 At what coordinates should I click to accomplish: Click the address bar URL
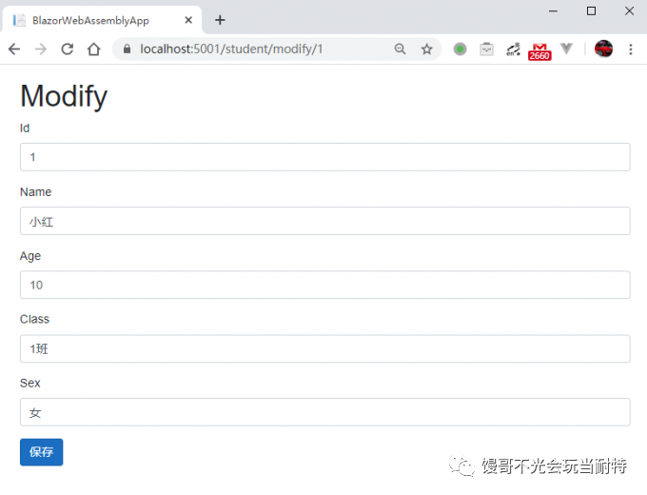pyautogui.click(x=231, y=49)
